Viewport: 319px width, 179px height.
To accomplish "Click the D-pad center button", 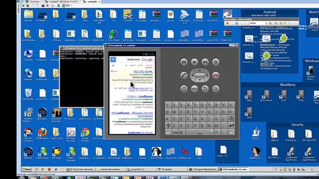I will 200,75.
